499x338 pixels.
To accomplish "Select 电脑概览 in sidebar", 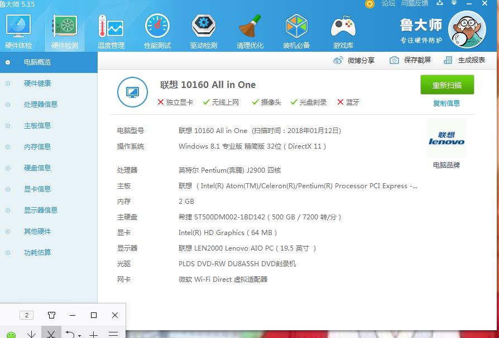I will (49, 62).
